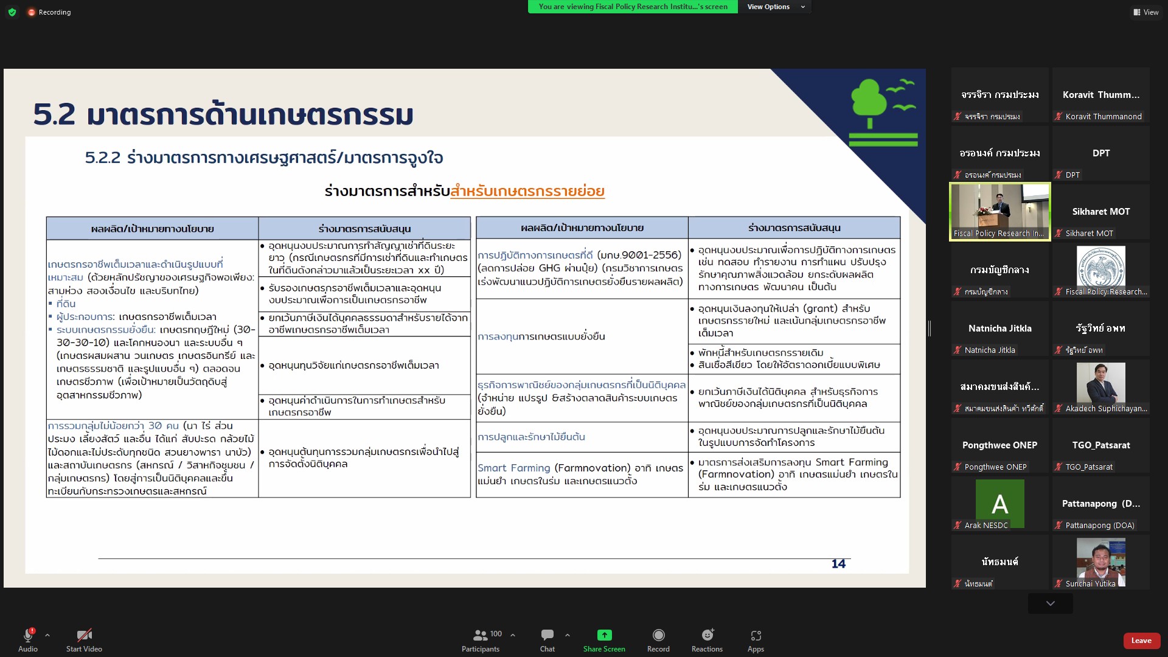Click the Record icon
Screen dimensions: 1168x657
tap(658, 635)
